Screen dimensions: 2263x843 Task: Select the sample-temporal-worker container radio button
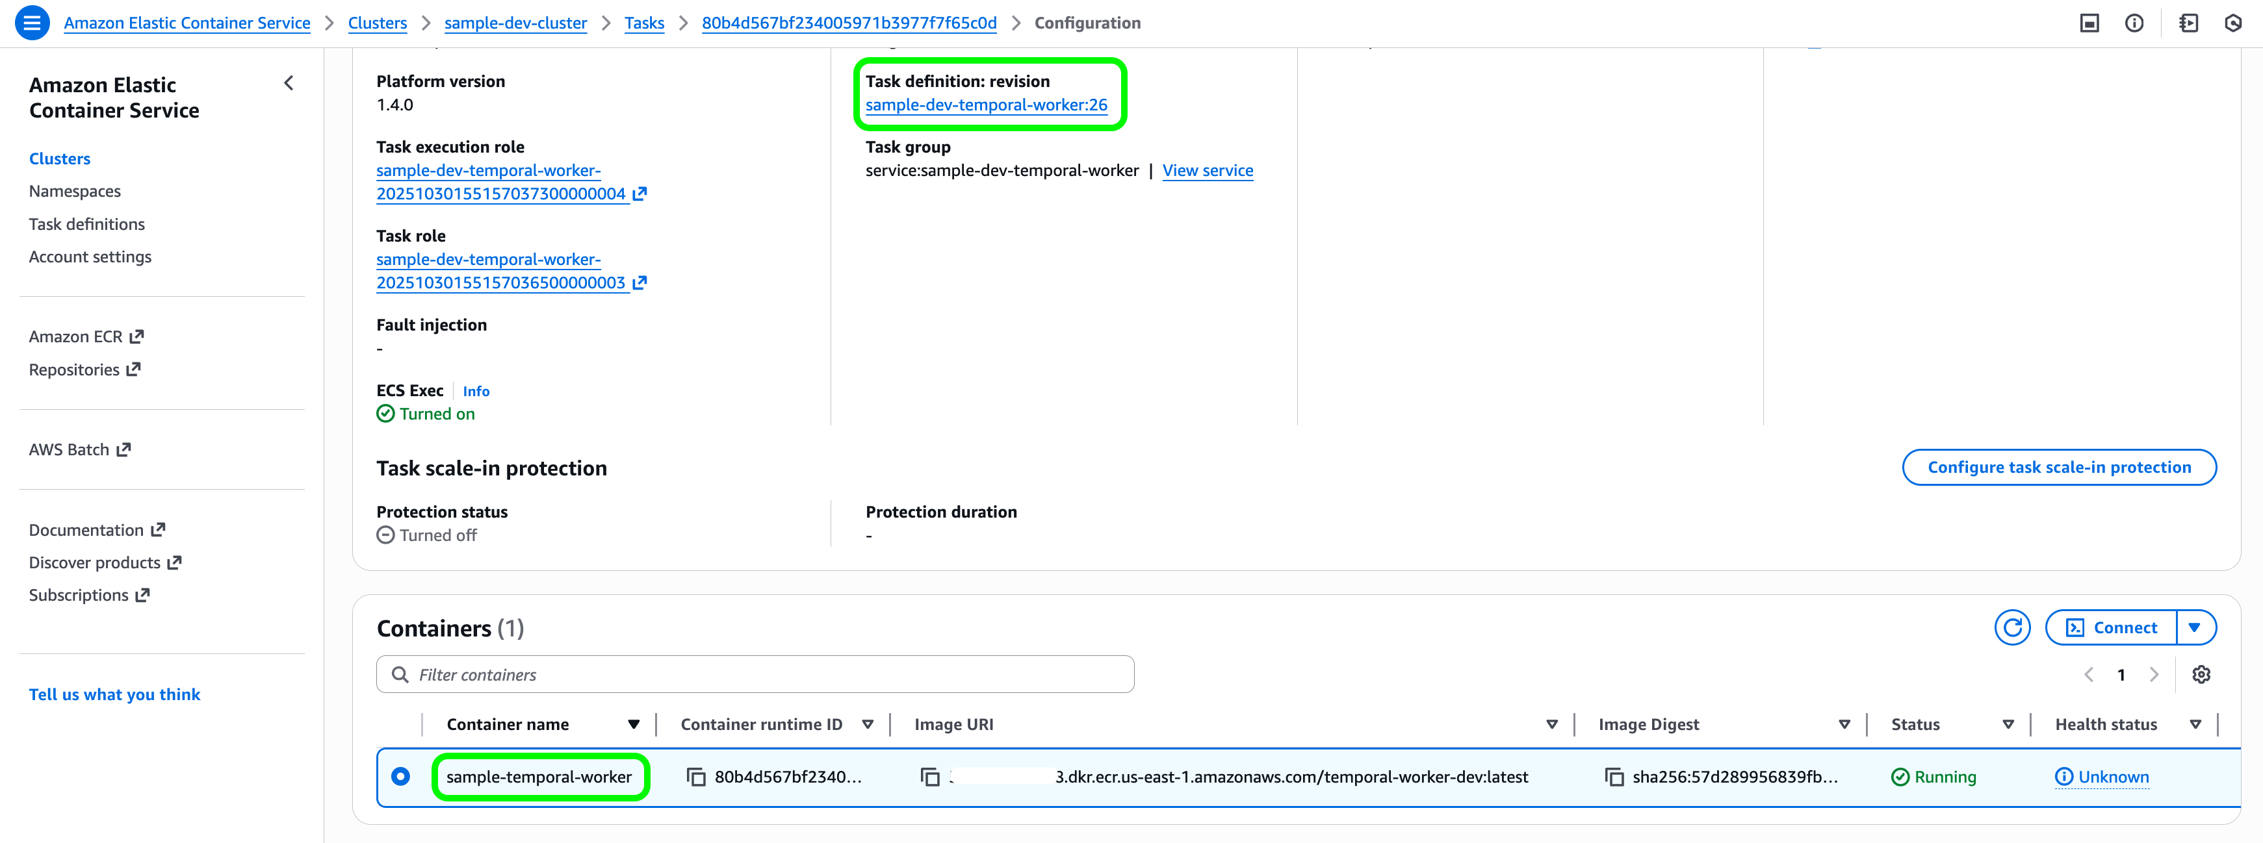coord(400,776)
